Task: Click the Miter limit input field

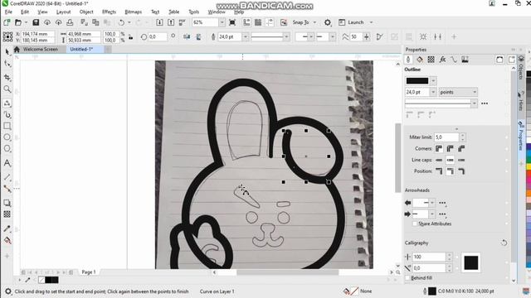Action: pyautogui.click(x=446, y=137)
